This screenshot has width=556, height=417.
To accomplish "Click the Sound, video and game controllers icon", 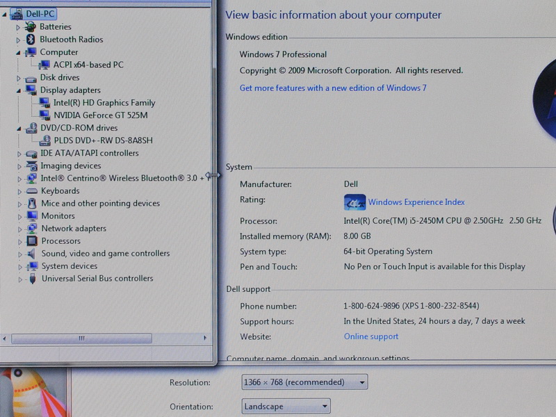I will [32, 254].
